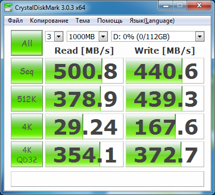Viewport: 215px width, 195px height.
Task: Click the empty comment field at bottom
Action: tap(108, 179)
